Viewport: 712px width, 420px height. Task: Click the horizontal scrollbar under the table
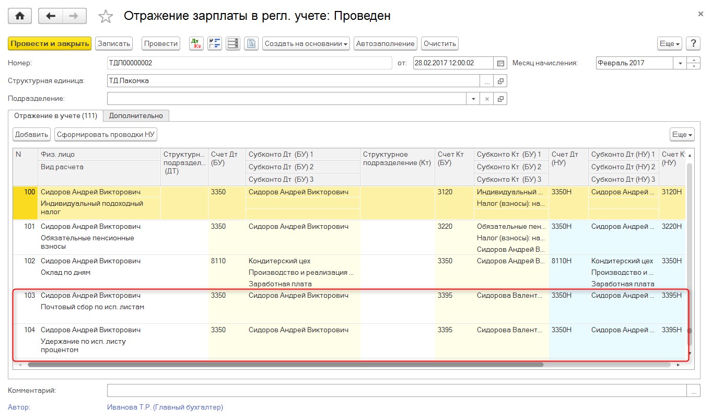pos(285,365)
